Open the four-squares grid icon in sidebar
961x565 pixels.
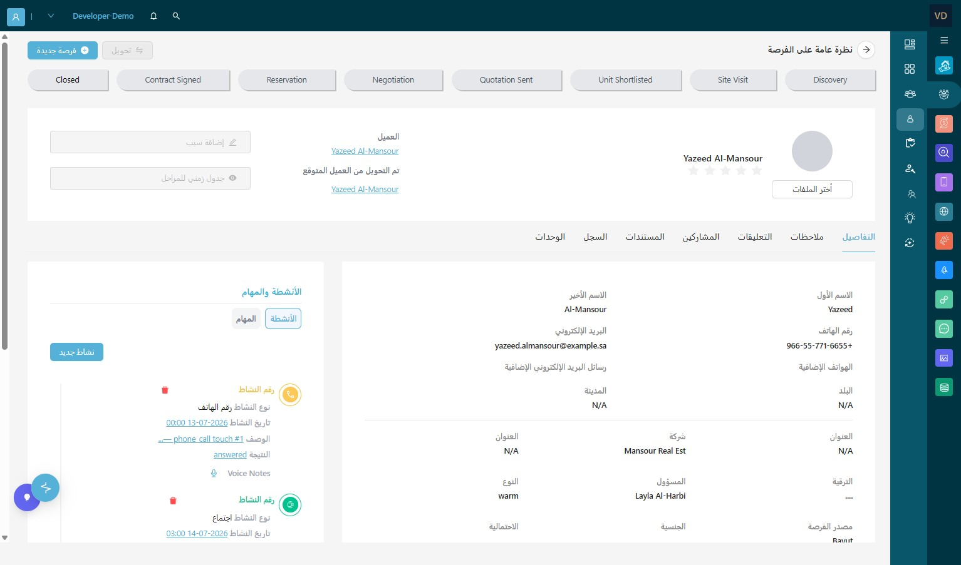(910, 69)
